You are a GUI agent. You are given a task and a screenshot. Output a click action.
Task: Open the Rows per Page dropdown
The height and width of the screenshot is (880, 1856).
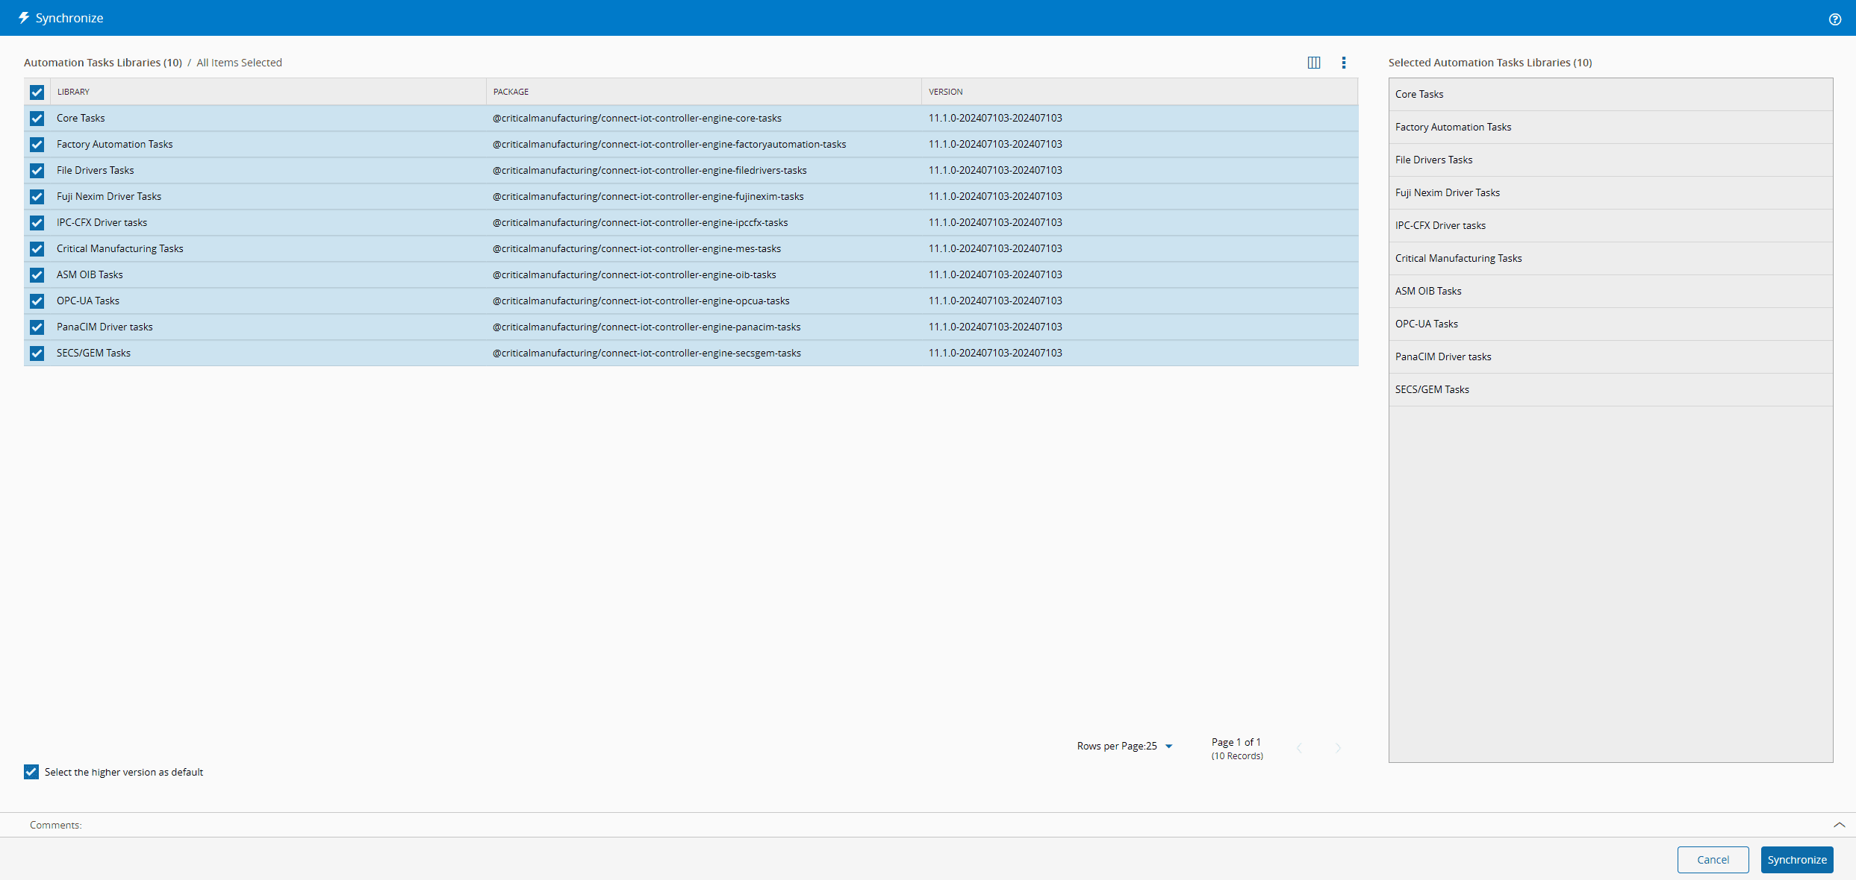pyautogui.click(x=1169, y=747)
